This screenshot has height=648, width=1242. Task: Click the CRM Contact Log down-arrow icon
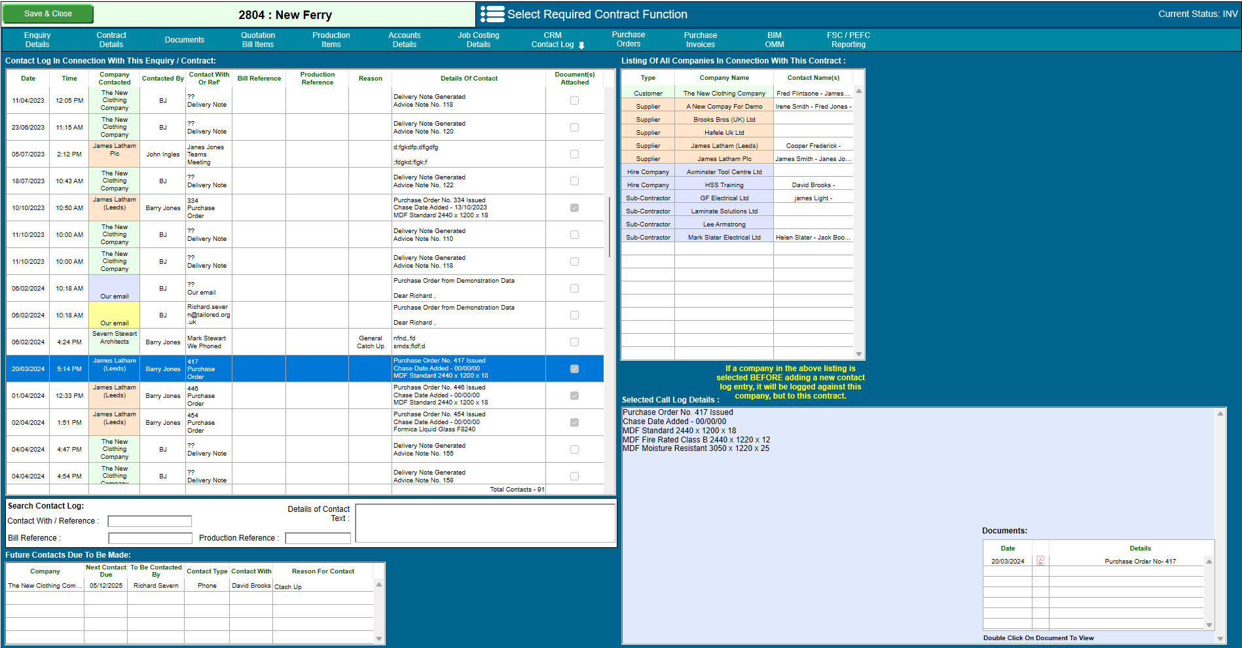tap(581, 45)
